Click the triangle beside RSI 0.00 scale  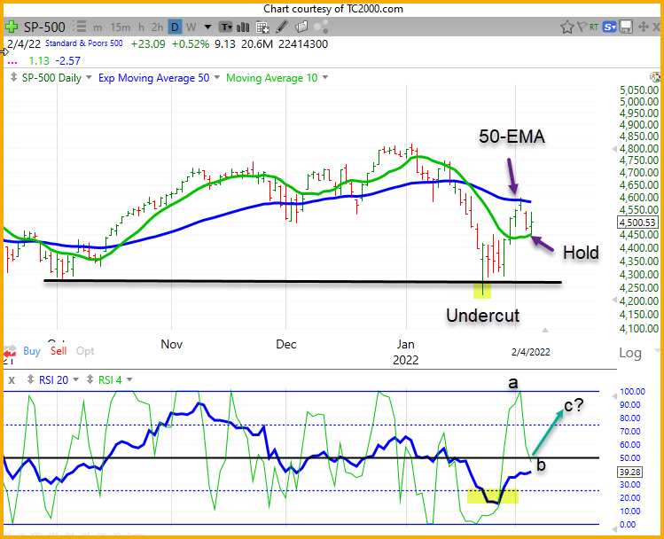pyautogui.click(x=614, y=529)
